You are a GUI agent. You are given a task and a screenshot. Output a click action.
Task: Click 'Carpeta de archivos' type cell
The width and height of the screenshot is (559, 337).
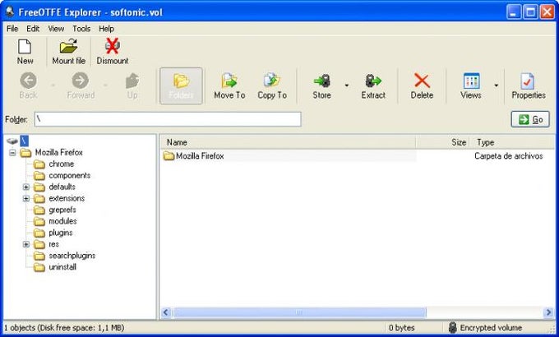[508, 156]
